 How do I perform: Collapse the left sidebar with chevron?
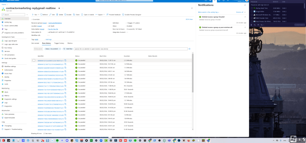click(27, 15)
